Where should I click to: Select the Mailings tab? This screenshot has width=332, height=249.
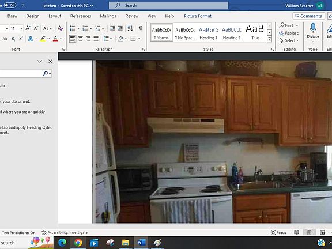pyautogui.click(x=108, y=16)
